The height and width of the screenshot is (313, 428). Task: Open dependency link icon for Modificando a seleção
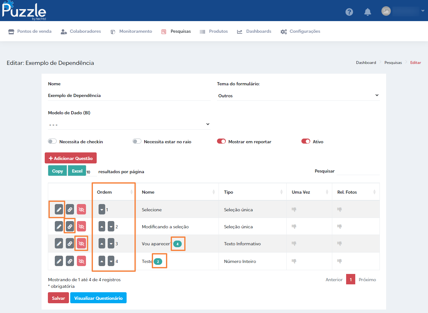(70, 226)
